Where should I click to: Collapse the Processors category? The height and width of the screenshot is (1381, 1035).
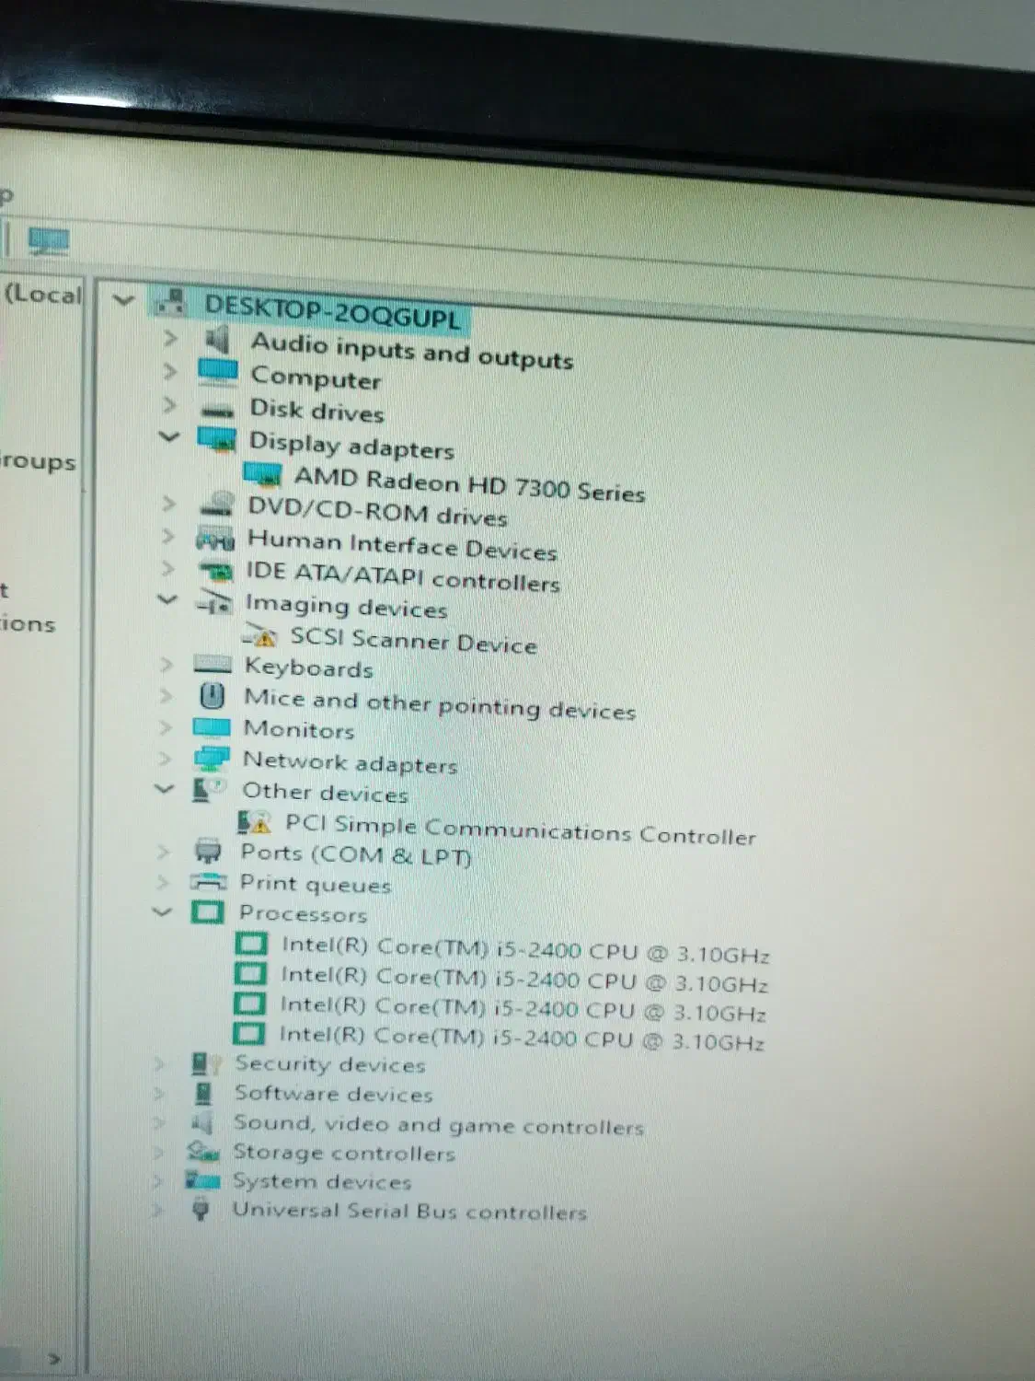(163, 911)
